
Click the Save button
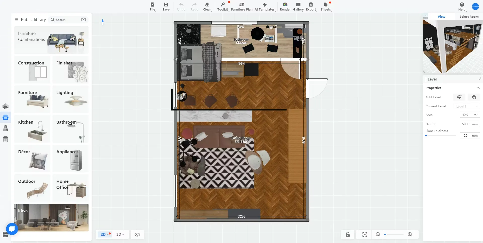tap(166, 7)
